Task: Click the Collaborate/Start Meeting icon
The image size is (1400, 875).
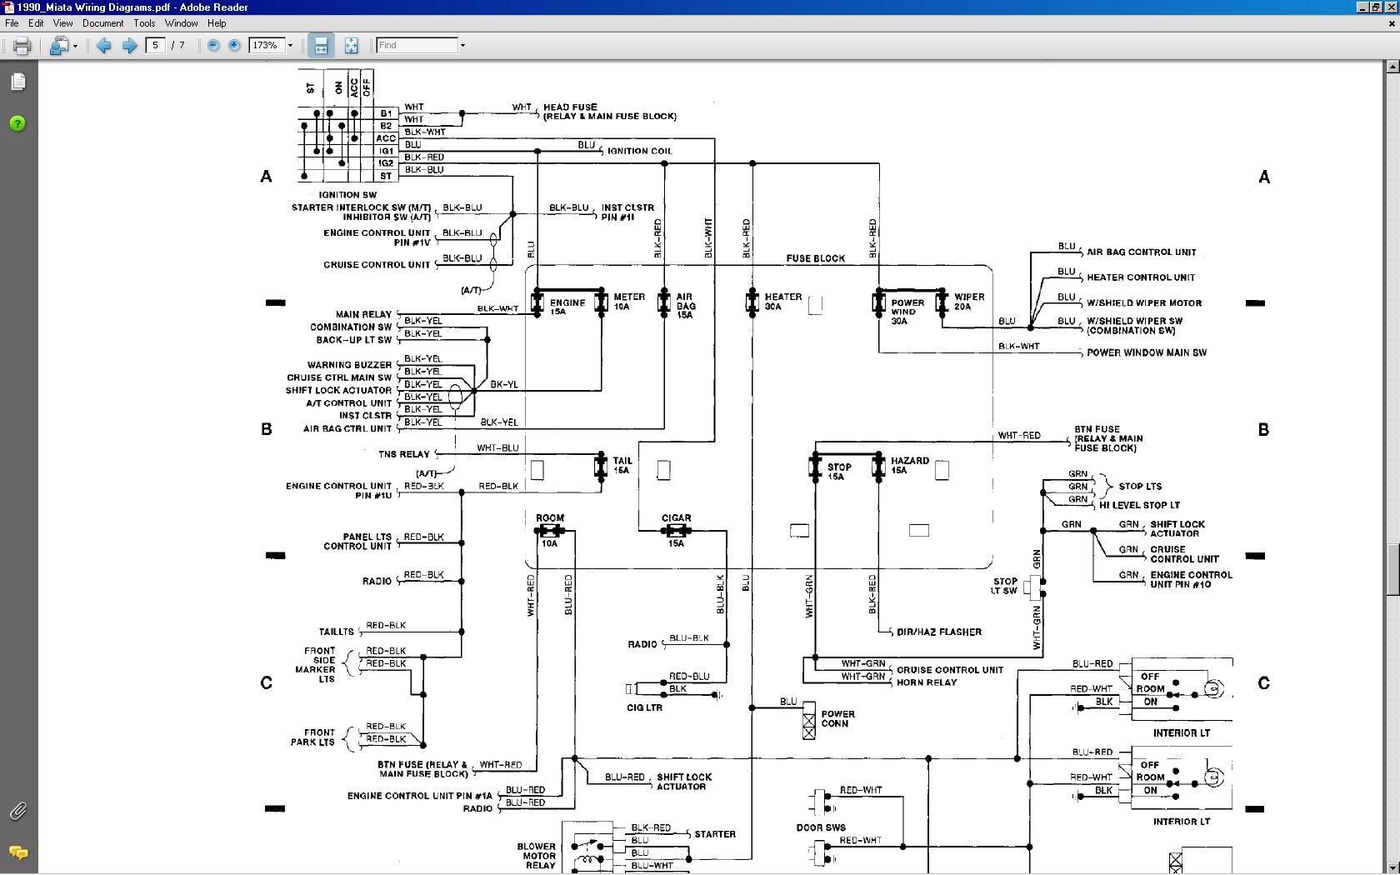Action: click(58, 46)
